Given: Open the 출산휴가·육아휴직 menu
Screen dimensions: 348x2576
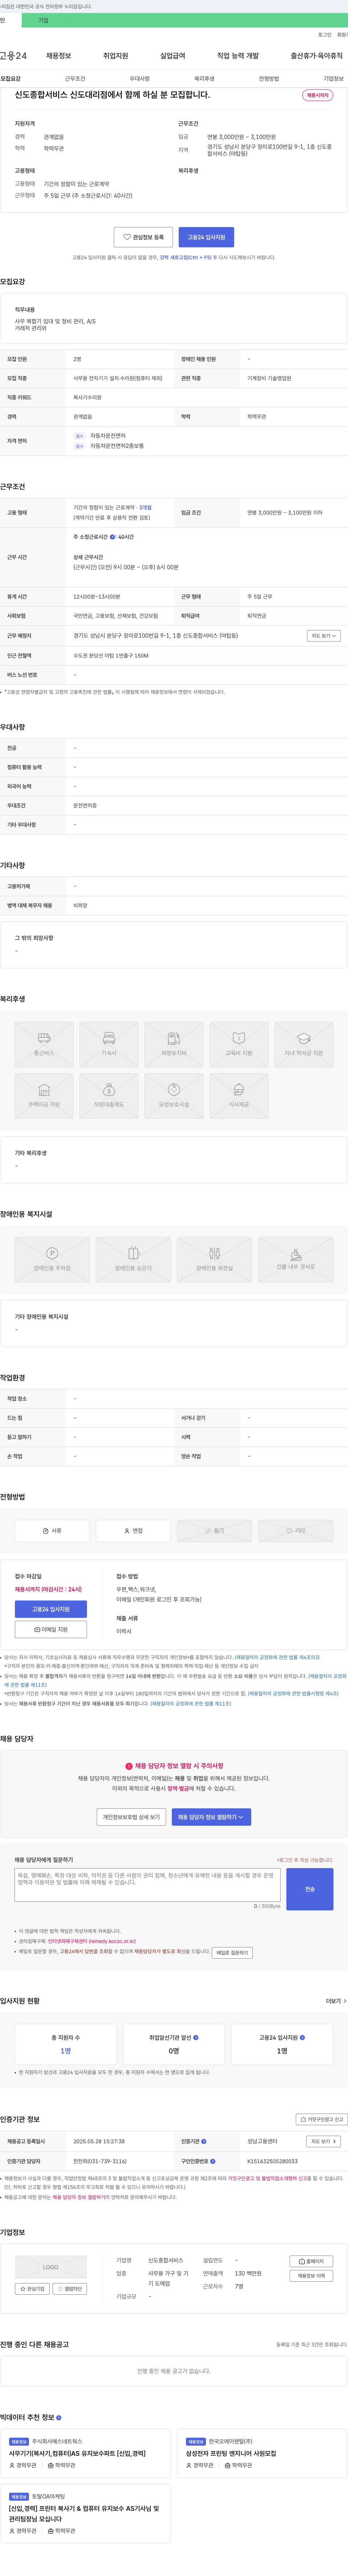Looking at the screenshot, I should (317, 56).
